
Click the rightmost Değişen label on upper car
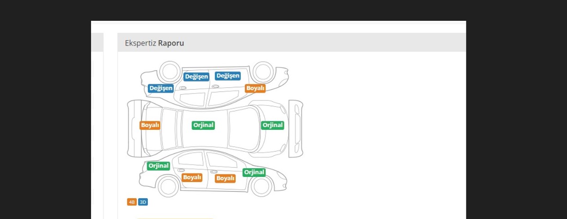pyautogui.click(x=228, y=76)
